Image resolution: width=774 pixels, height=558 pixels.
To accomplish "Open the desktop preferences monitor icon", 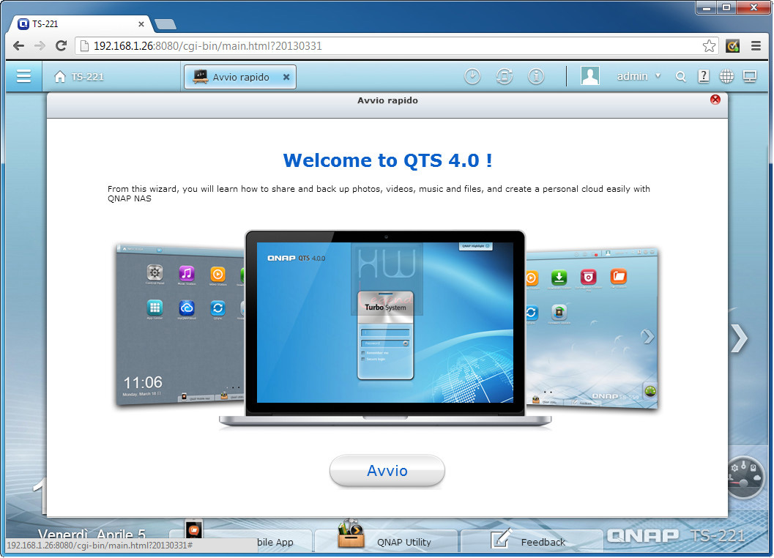I will point(750,77).
